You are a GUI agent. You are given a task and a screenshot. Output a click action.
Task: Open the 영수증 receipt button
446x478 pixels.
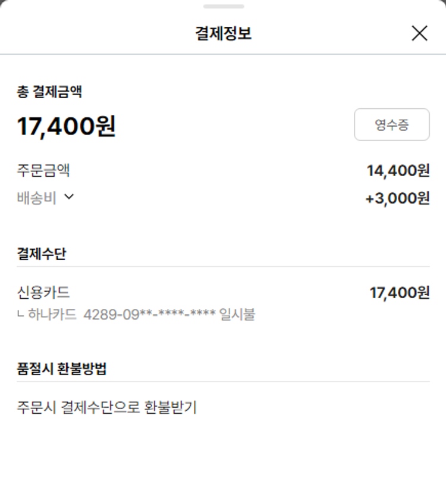click(x=391, y=124)
